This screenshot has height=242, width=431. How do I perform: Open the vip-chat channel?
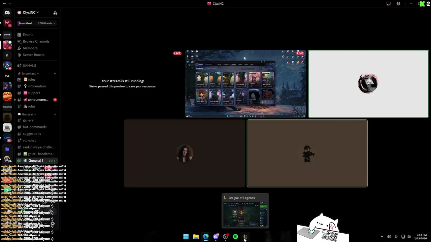pyautogui.click(x=37, y=140)
